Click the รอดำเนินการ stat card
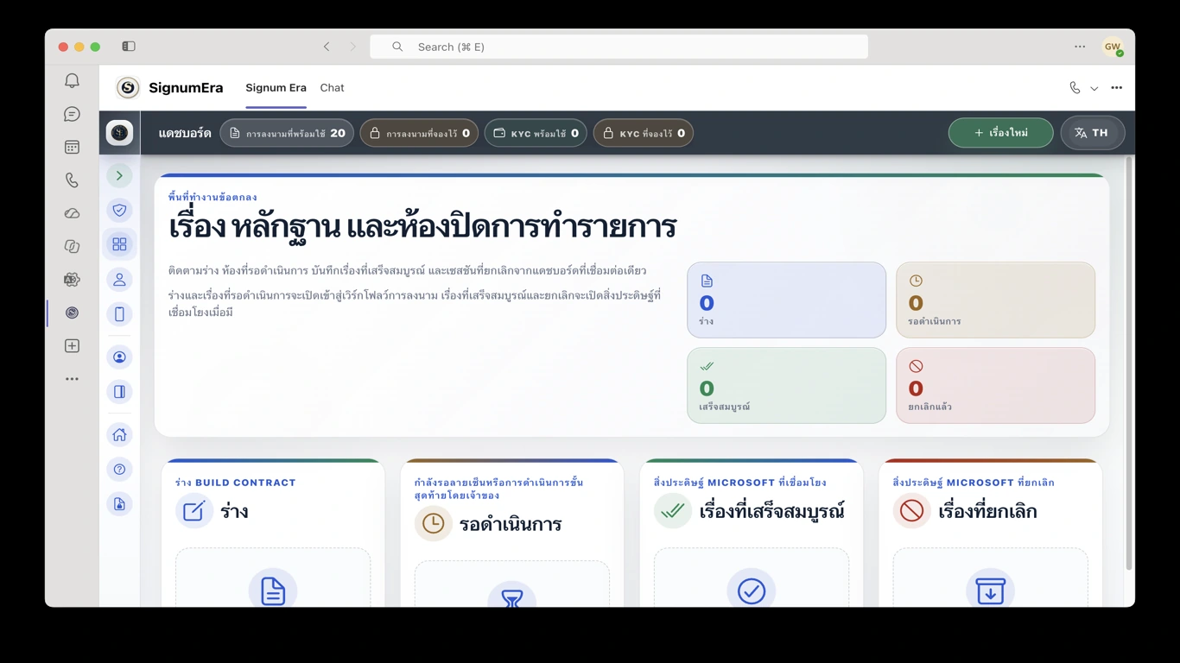 (x=995, y=300)
